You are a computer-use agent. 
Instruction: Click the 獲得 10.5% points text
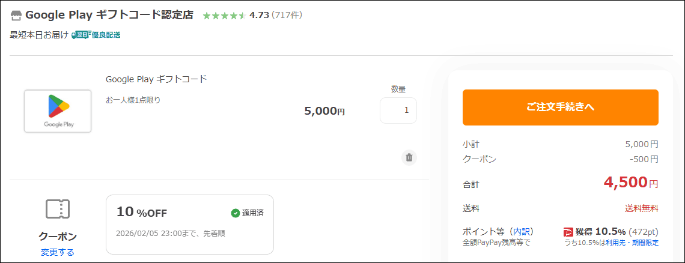coord(601,232)
